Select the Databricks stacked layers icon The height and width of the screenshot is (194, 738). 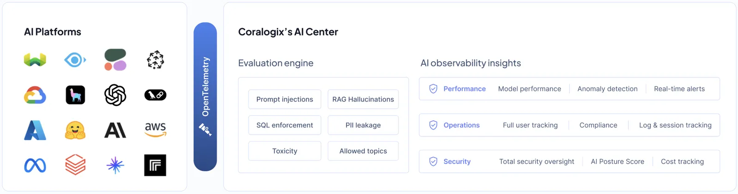click(x=75, y=165)
